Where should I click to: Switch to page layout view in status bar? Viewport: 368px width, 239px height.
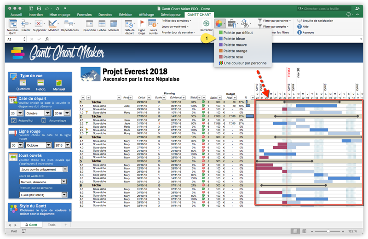[304, 231]
